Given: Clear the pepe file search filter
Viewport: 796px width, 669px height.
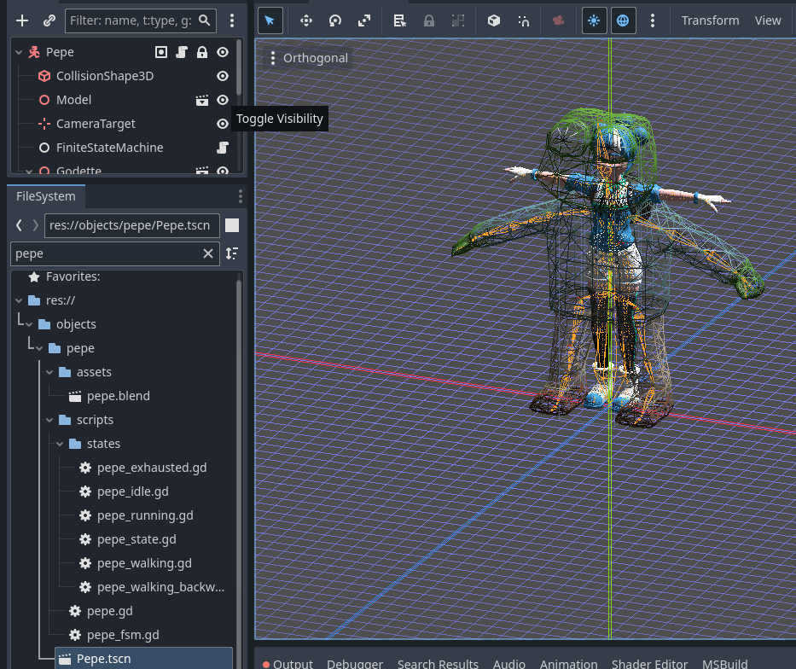Looking at the screenshot, I should click(208, 253).
